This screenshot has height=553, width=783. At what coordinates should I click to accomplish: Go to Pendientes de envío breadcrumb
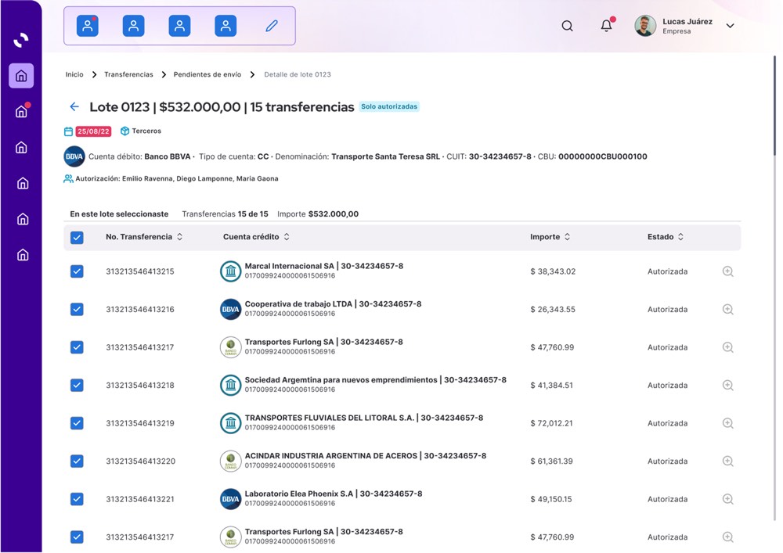pos(207,74)
